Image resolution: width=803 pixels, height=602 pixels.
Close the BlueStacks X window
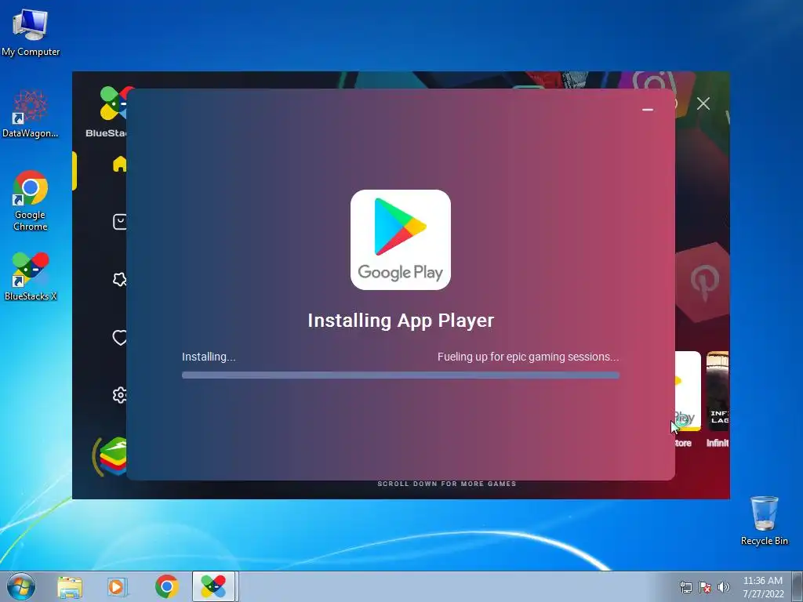tap(703, 103)
